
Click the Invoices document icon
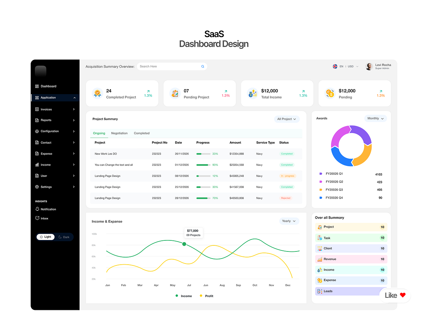pos(37,109)
